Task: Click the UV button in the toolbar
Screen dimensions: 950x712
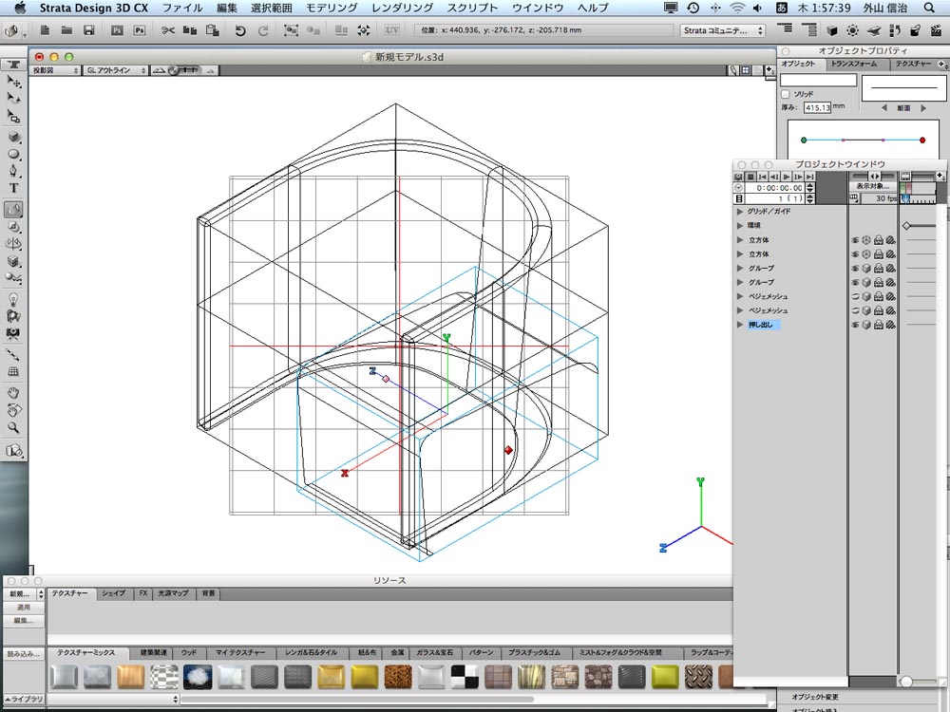Action: point(392,30)
